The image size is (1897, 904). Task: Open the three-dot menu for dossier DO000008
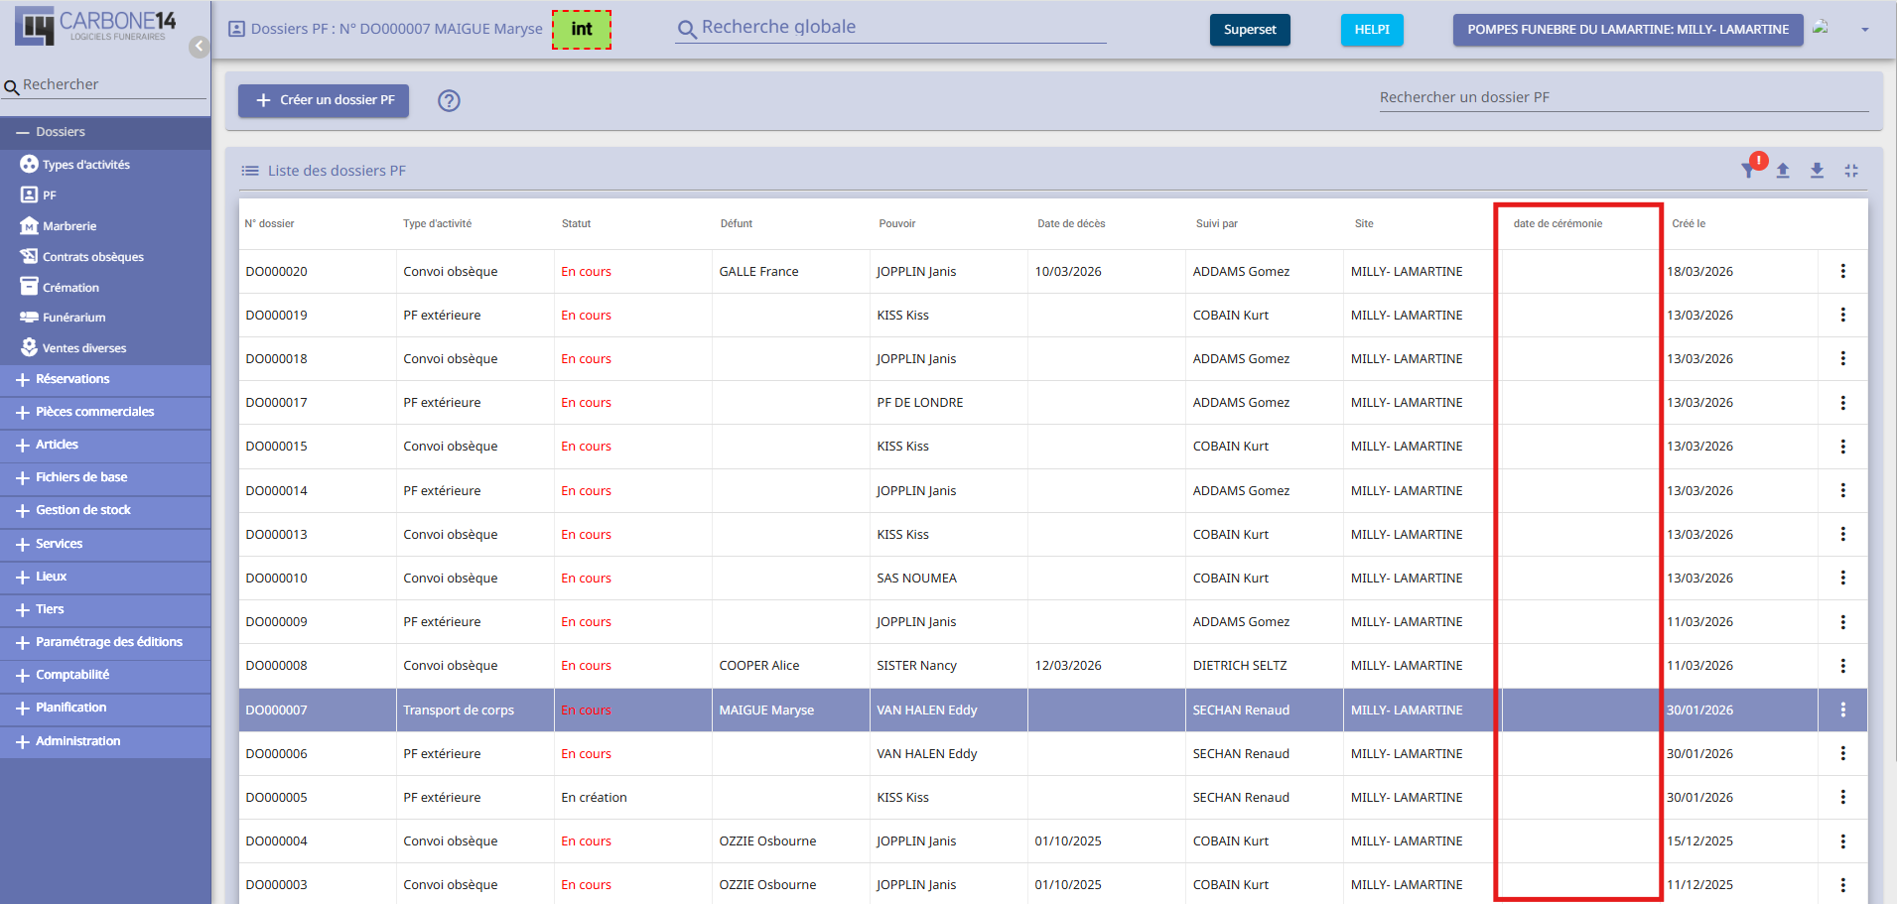(x=1842, y=666)
